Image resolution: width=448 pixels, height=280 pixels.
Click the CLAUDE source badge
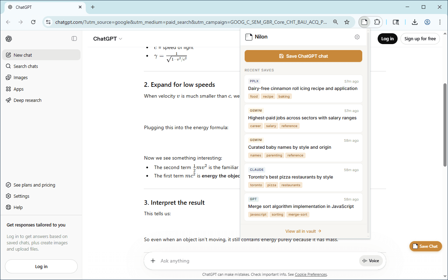(x=257, y=170)
